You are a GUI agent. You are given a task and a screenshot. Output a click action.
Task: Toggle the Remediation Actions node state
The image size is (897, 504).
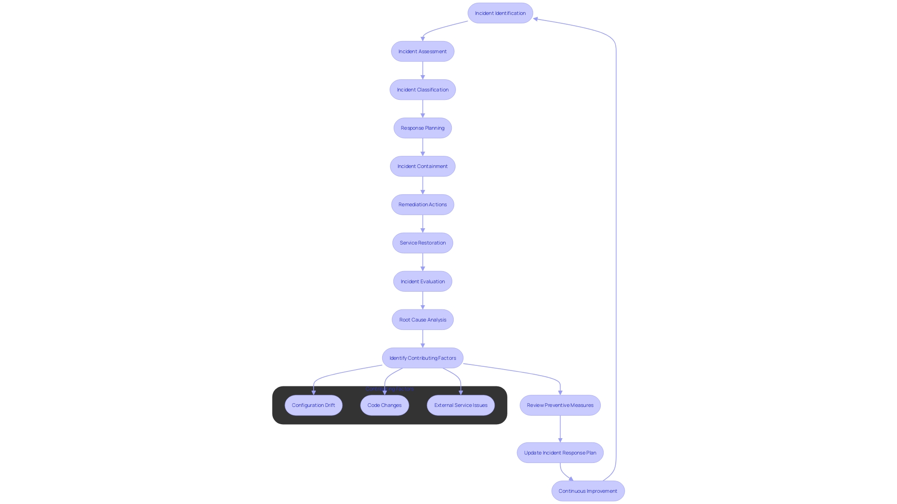[x=423, y=204]
